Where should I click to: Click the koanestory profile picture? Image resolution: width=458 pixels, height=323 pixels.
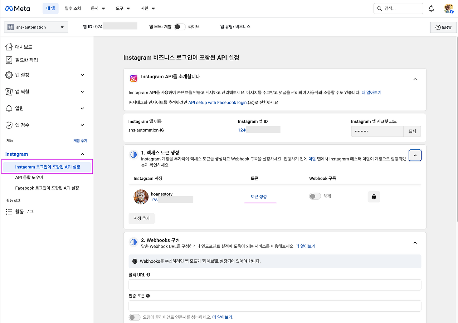(x=141, y=197)
